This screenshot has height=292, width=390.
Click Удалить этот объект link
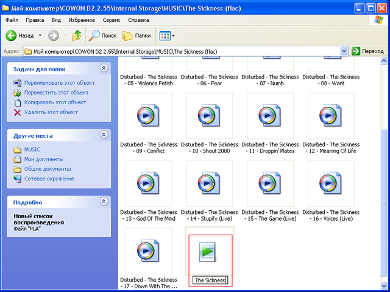point(51,112)
